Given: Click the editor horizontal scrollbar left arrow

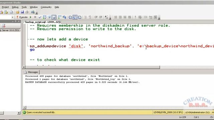Looking at the screenshot, I should click(24, 67).
